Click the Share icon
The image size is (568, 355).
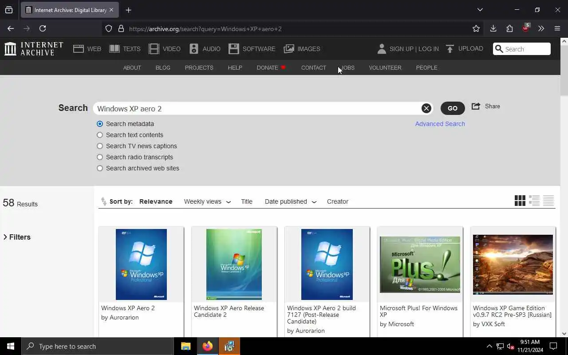(x=476, y=106)
